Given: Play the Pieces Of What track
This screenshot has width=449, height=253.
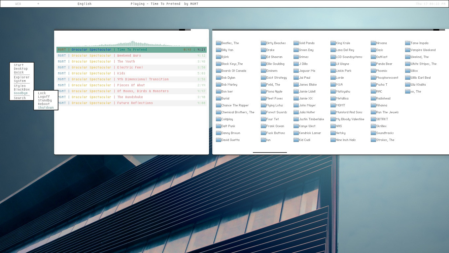Looking at the screenshot, I should coord(131,85).
